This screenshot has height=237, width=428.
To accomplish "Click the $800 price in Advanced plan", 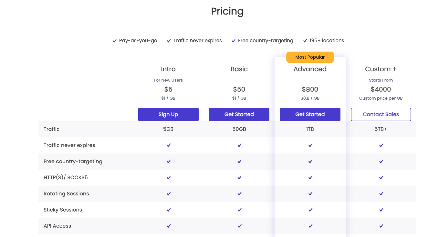I will (x=310, y=89).
